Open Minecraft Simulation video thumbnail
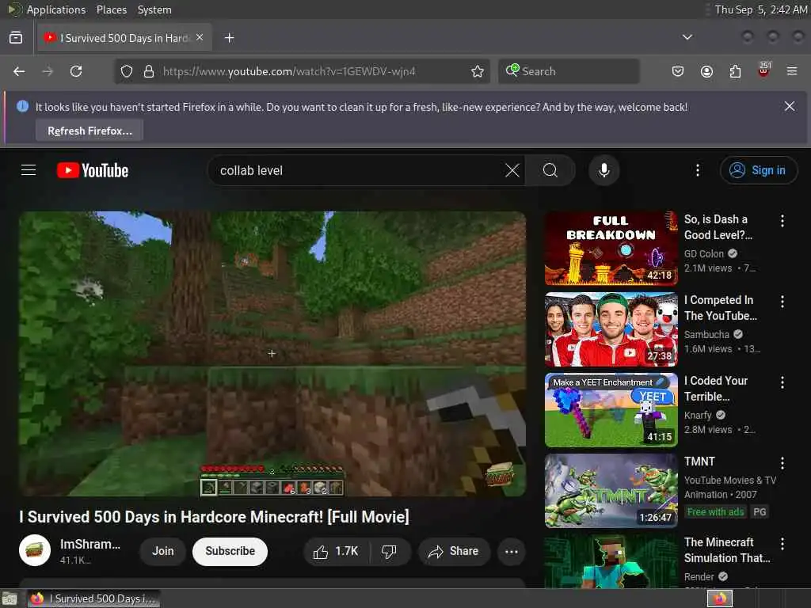The image size is (811, 608). [x=611, y=561]
